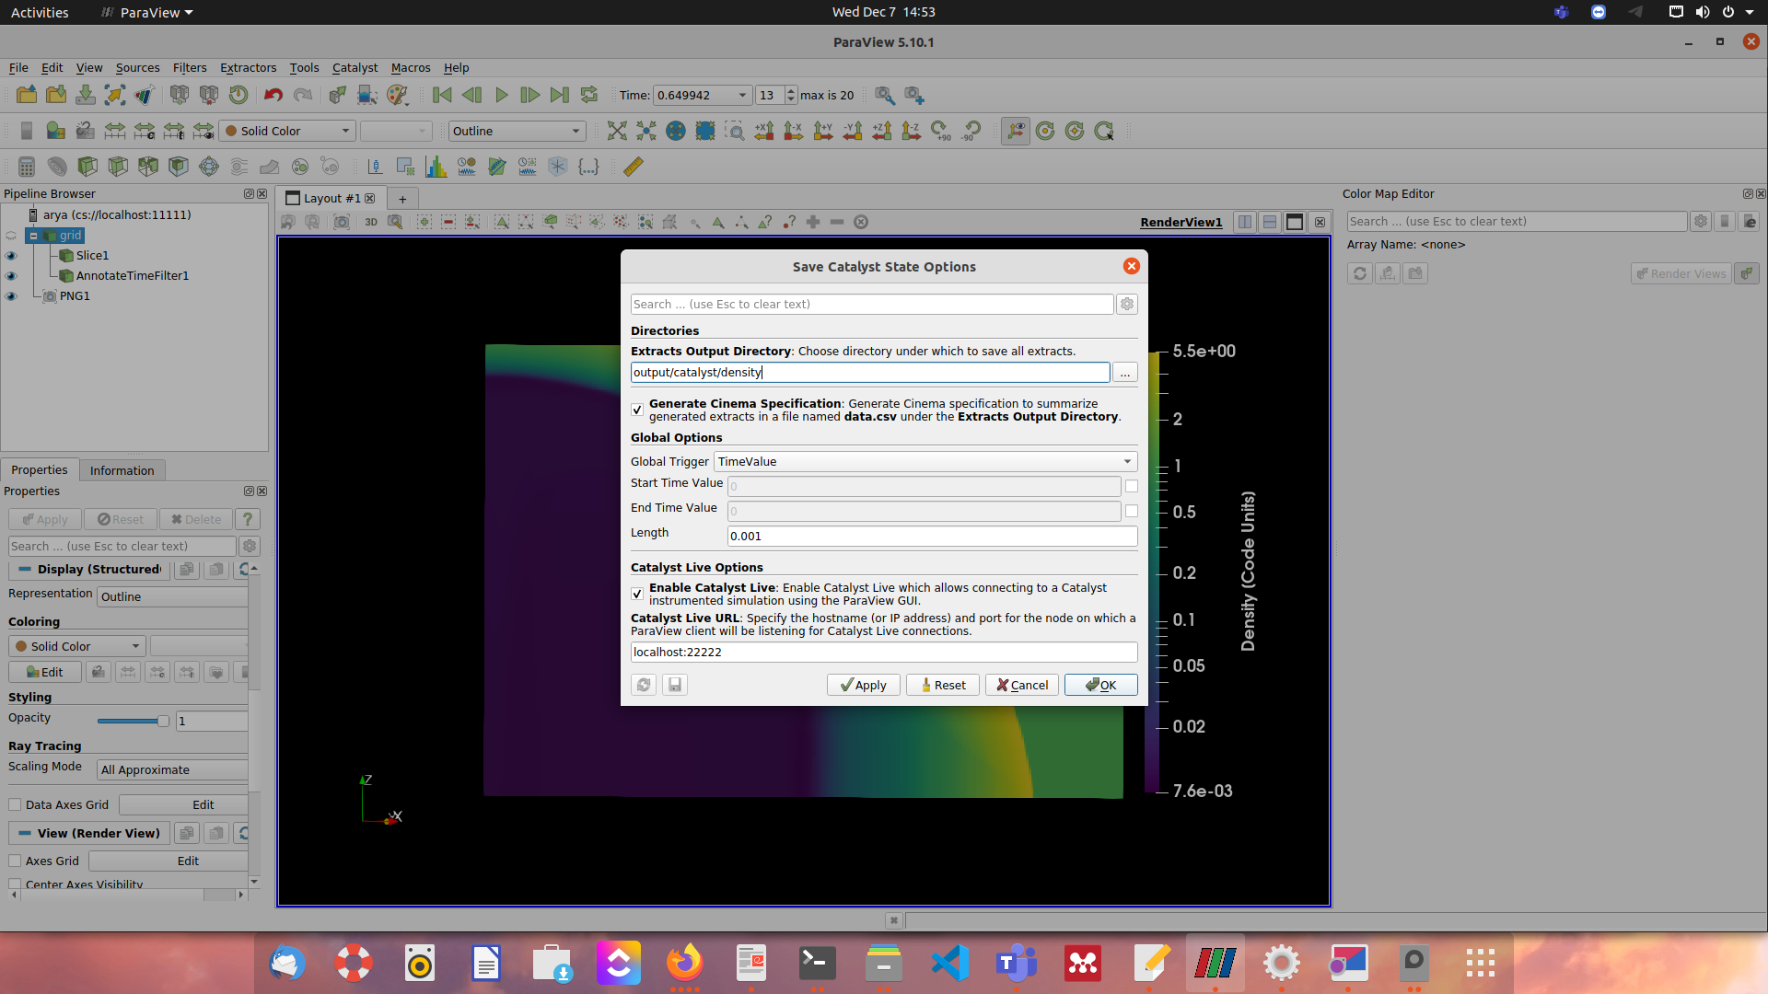Click the Save Data toolbar icon
The width and height of the screenshot is (1768, 994).
point(86,95)
